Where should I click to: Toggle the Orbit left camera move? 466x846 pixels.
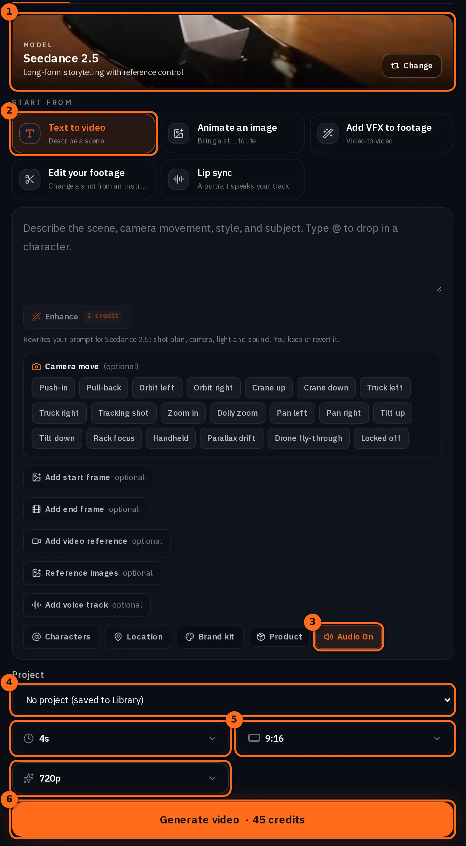(157, 388)
